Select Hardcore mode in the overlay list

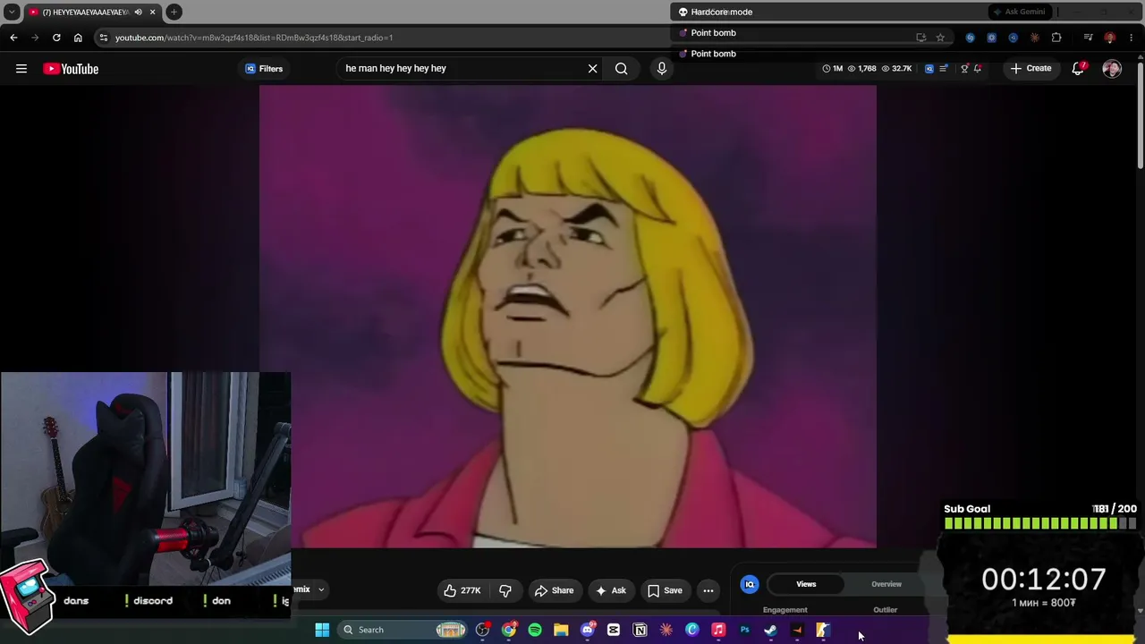pyautogui.click(x=721, y=12)
